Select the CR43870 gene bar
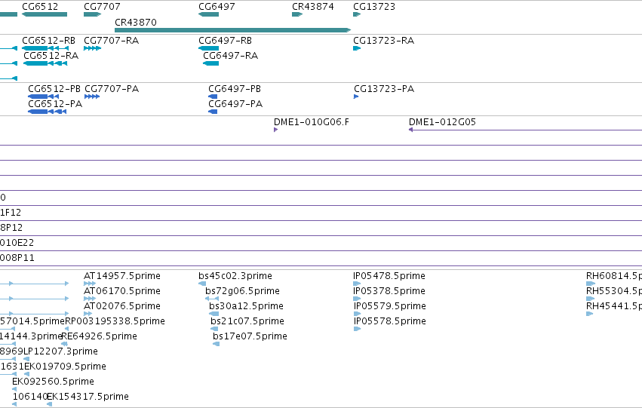The height and width of the screenshot is (408, 642). click(232, 30)
